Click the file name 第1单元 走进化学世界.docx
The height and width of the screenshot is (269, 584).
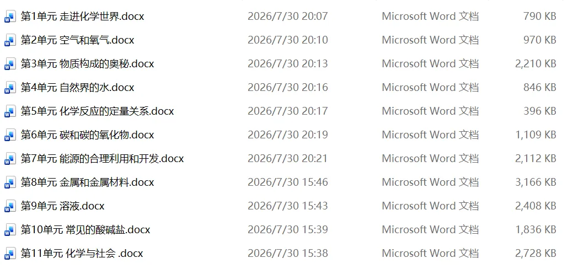coord(82,17)
